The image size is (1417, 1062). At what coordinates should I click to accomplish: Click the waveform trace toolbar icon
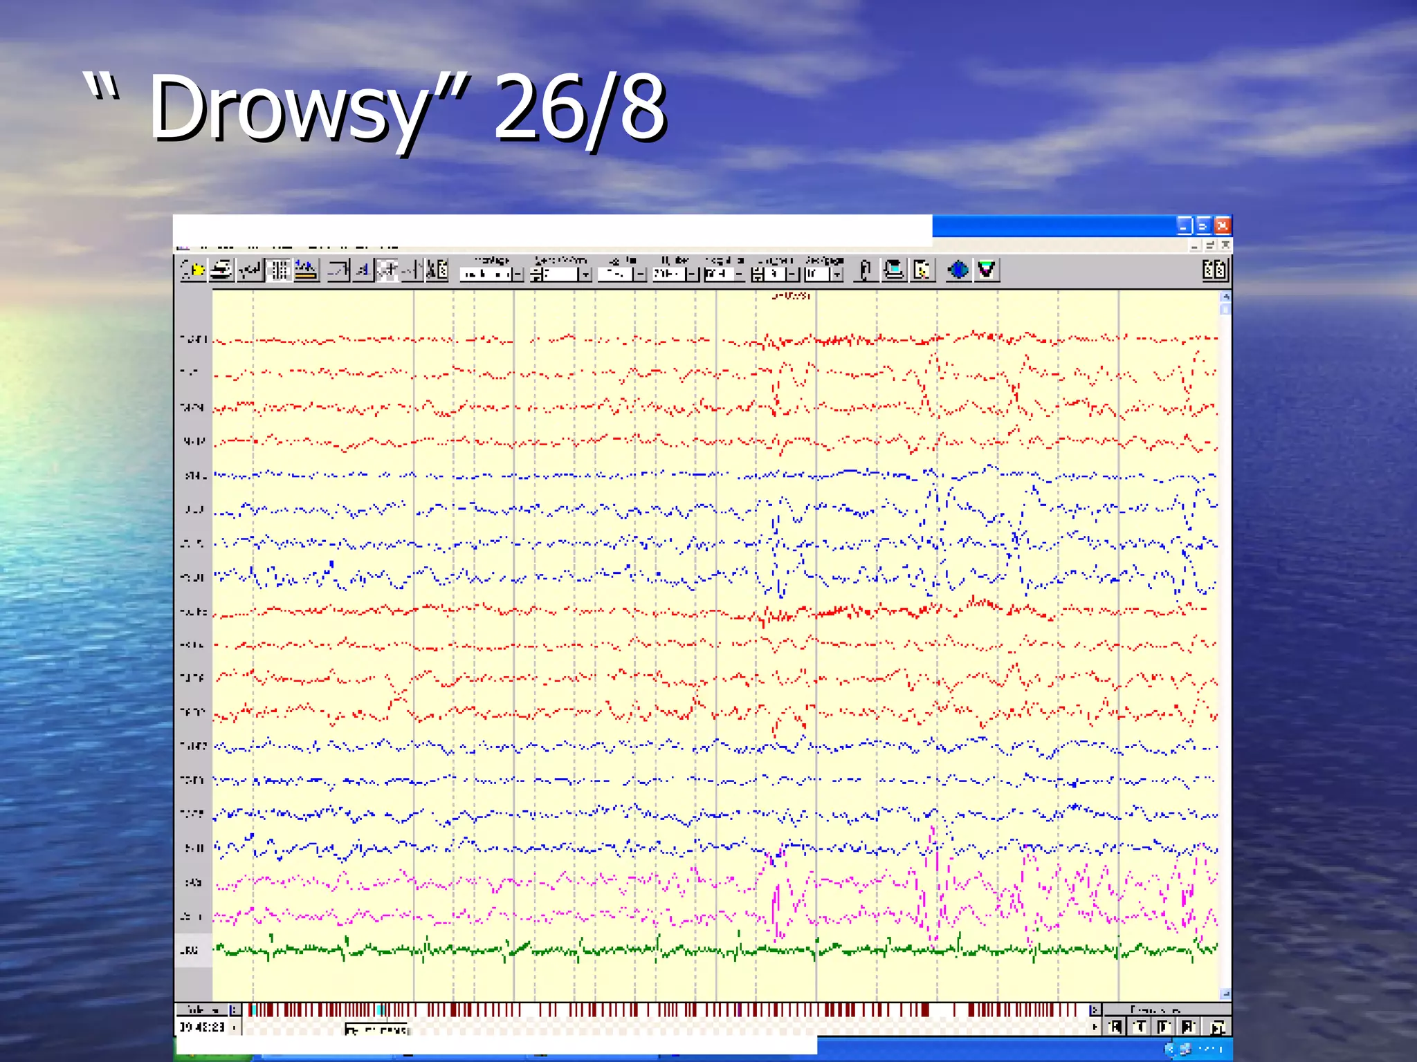point(250,270)
